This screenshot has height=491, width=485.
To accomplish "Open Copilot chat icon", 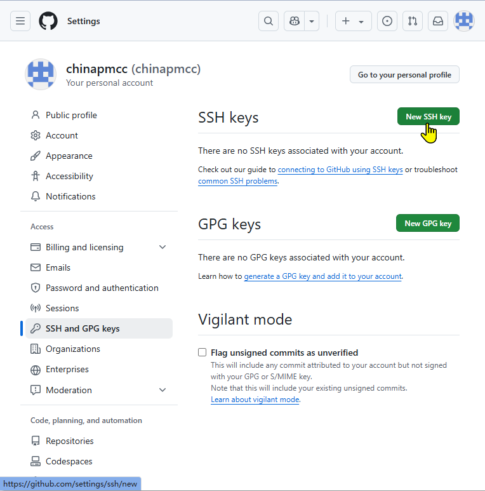I will click(x=294, y=21).
